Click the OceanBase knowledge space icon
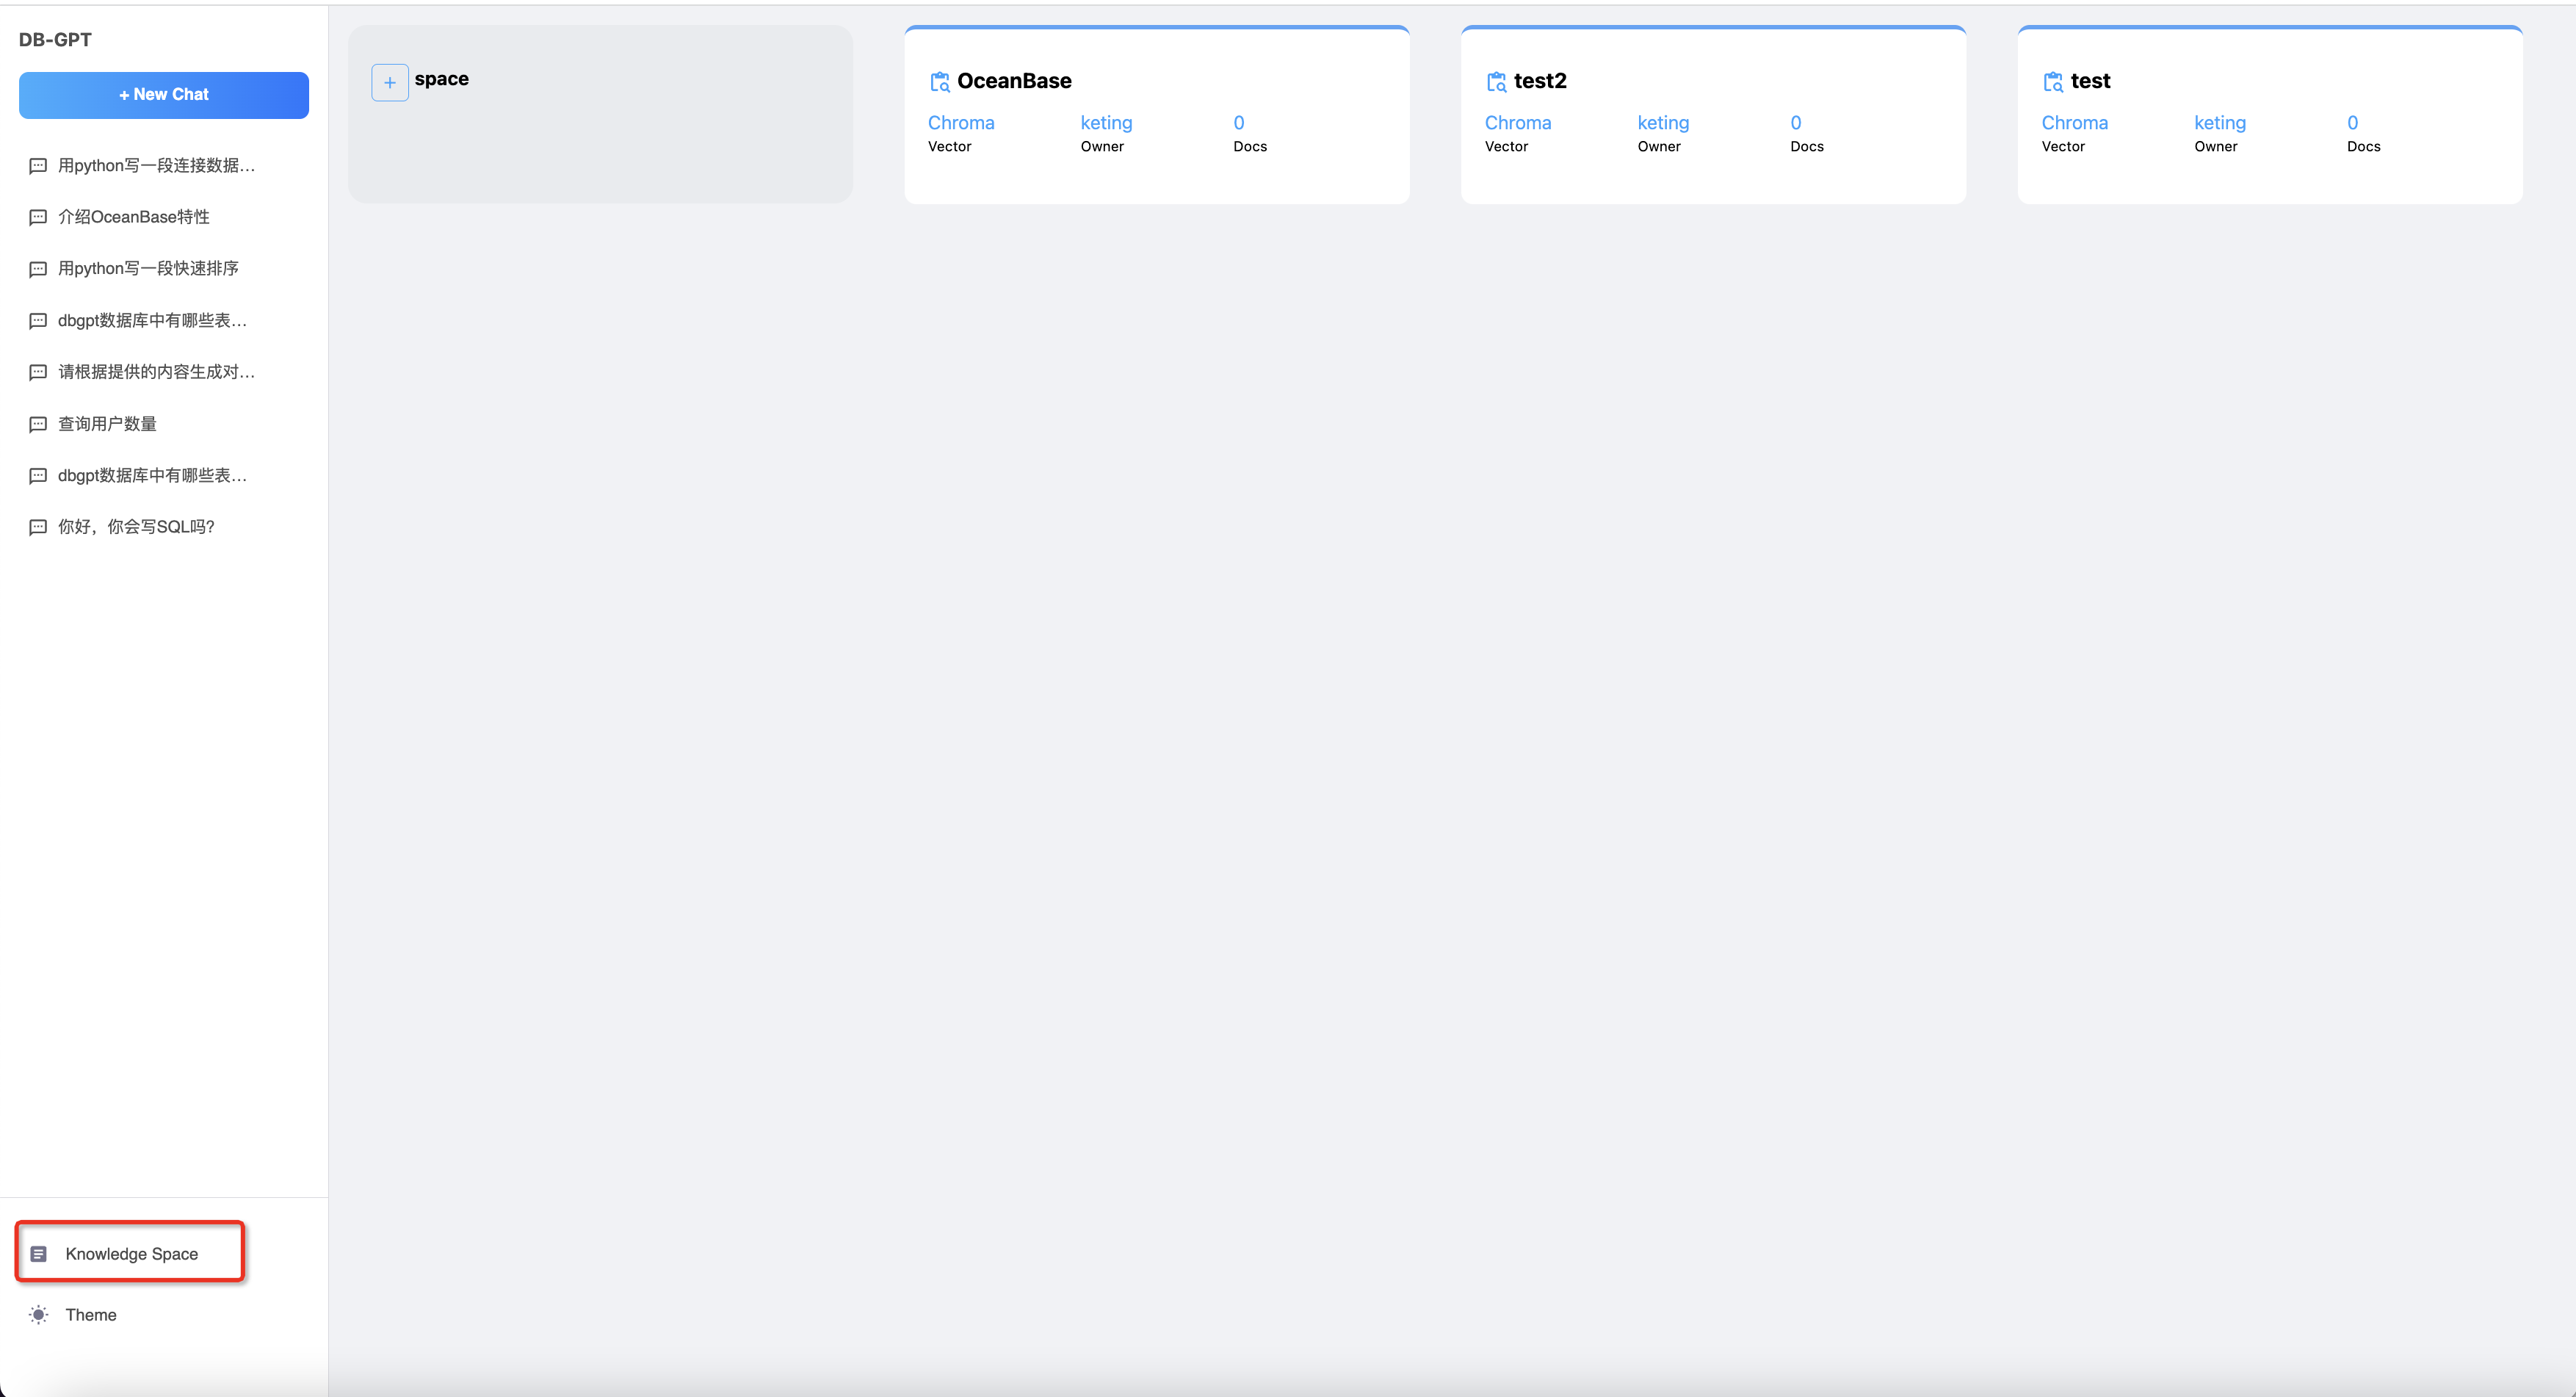 (x=939, y=82)
